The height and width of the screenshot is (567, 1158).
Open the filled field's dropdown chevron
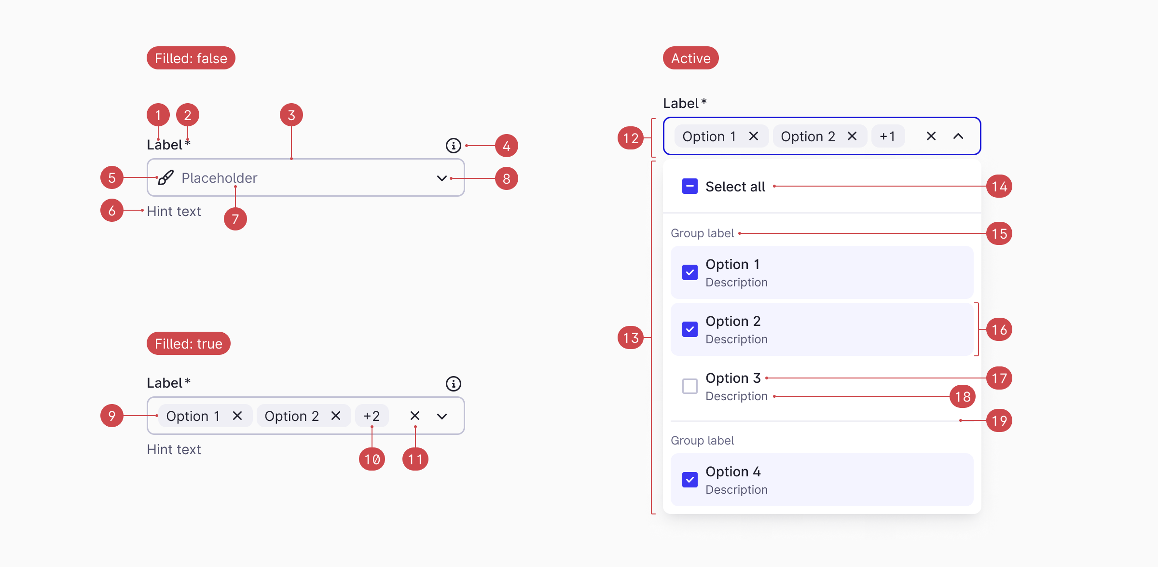pyautogui.click(x=441, y=416)
